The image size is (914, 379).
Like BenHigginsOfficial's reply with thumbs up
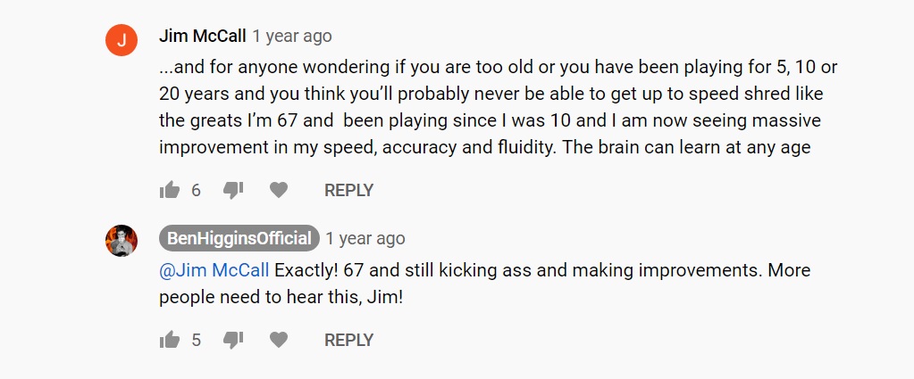click(170, 340)
